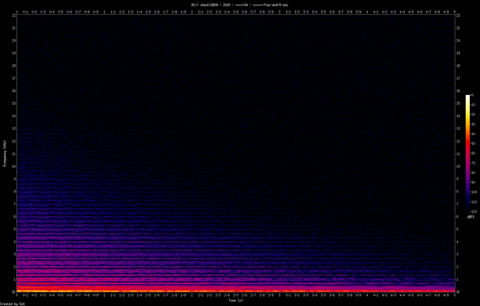Screen dimensions: 480x306
Task: Click the 'Time (s)' axis label
Action: pos(236,301)
